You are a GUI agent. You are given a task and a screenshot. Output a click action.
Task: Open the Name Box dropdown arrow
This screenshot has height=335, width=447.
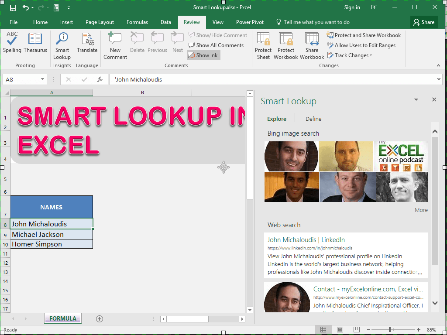click(x=42, y=79)
